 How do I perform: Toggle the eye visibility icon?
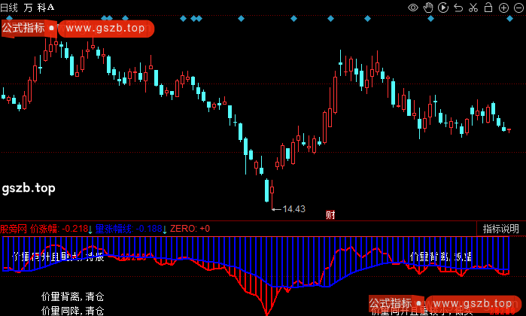(x=413, y=8)
